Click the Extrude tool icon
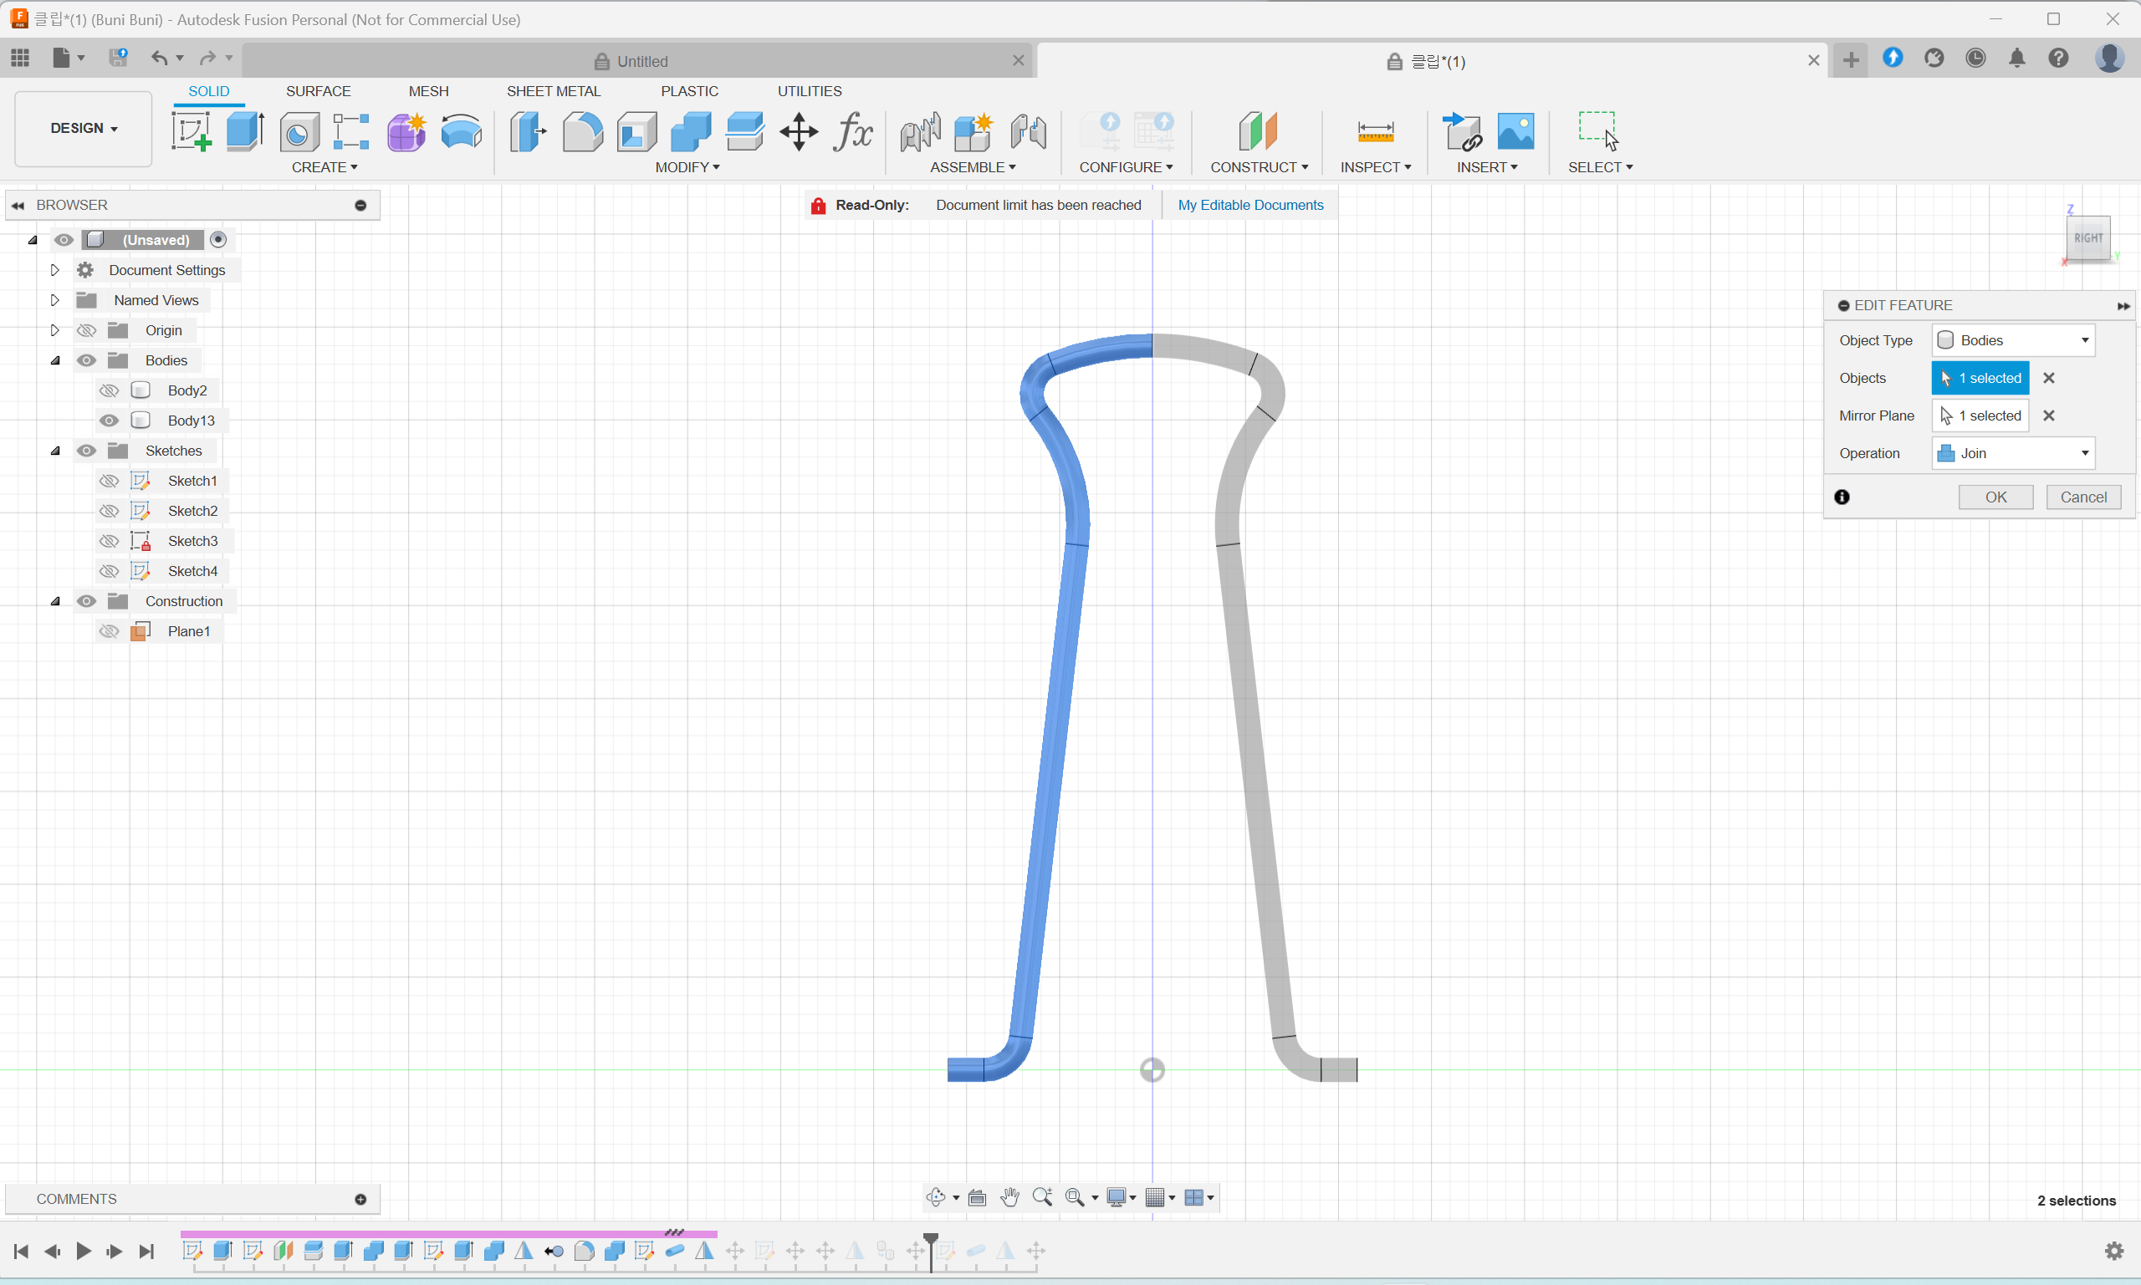The height and width of the screenshot is (1285, 2141). click(245, 131)
